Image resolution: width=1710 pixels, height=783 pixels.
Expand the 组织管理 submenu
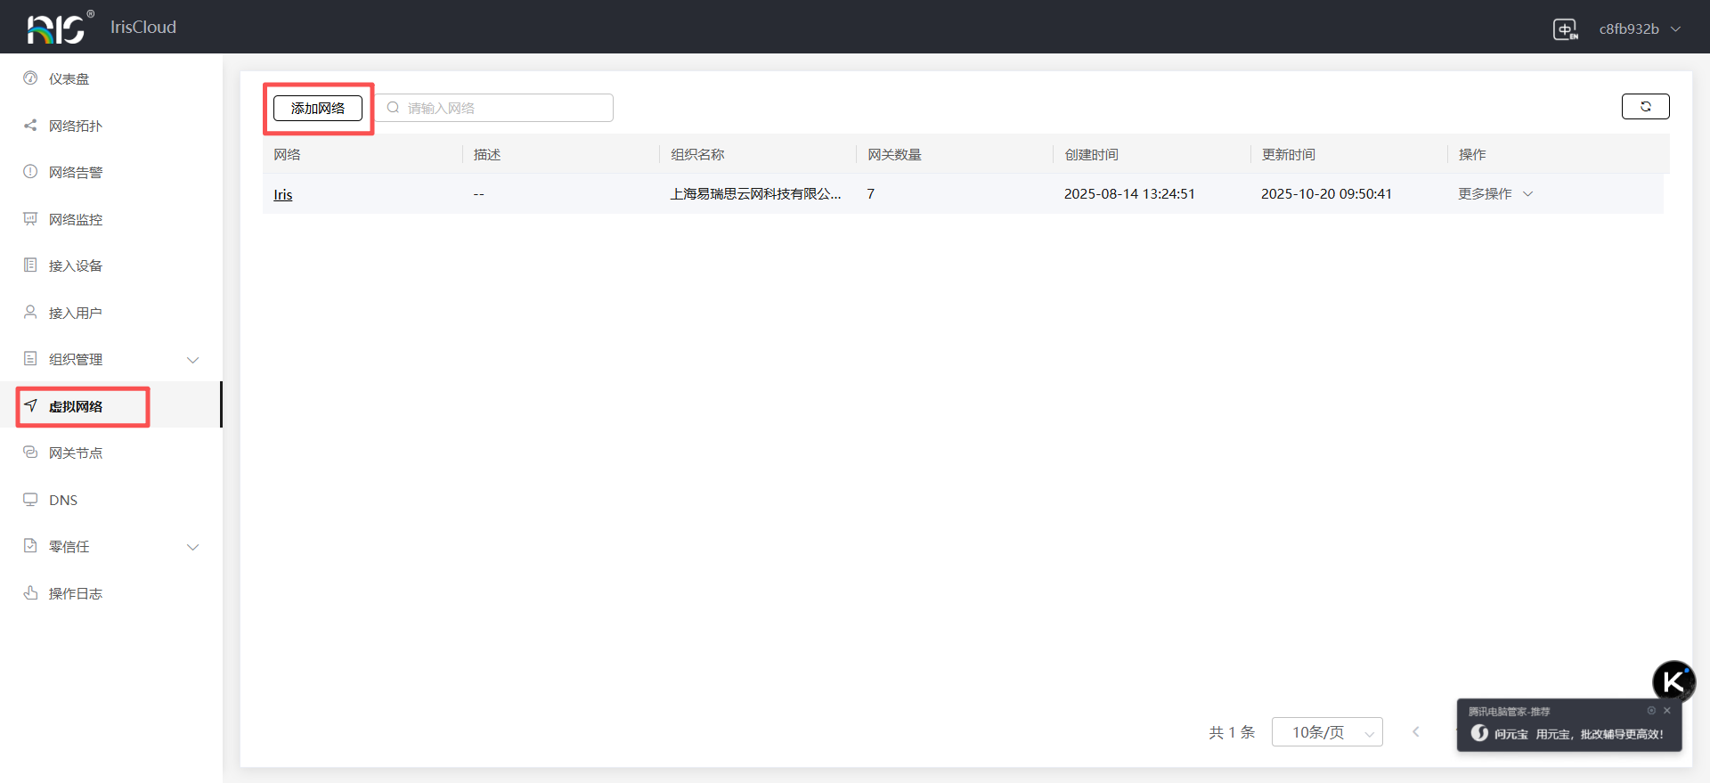(192, 360)
